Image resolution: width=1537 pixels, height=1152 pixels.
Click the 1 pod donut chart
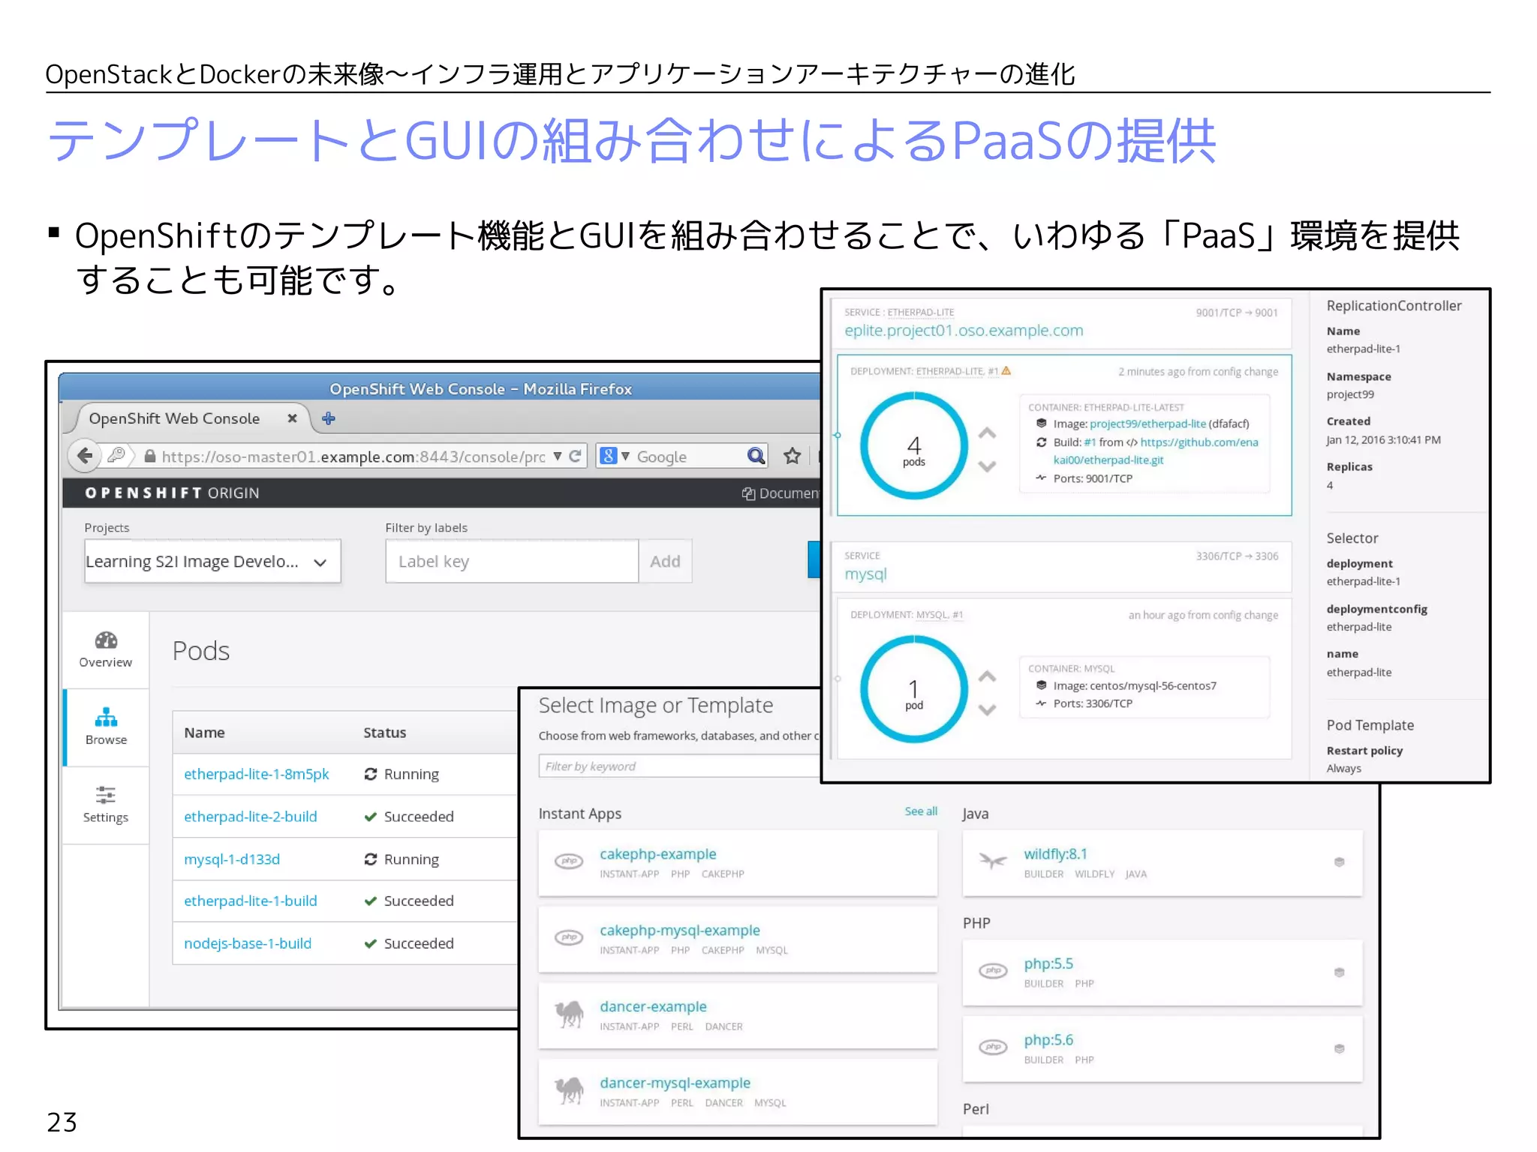click(914, 689)
